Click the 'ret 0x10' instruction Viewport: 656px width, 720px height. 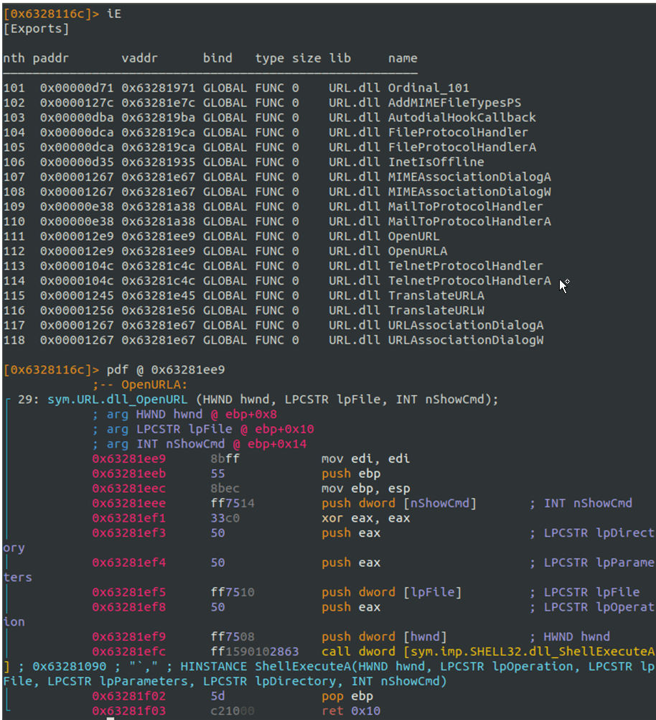351,711
